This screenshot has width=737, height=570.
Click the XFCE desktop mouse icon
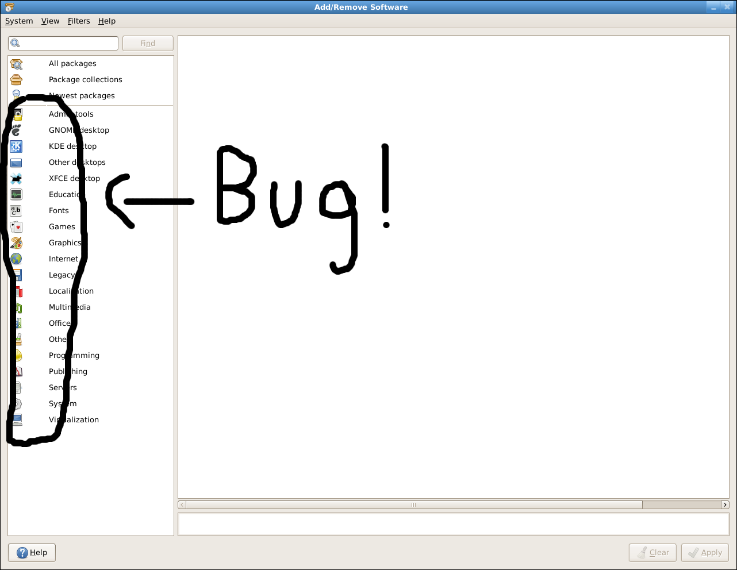pyautogui.click(x=16, y=179)
